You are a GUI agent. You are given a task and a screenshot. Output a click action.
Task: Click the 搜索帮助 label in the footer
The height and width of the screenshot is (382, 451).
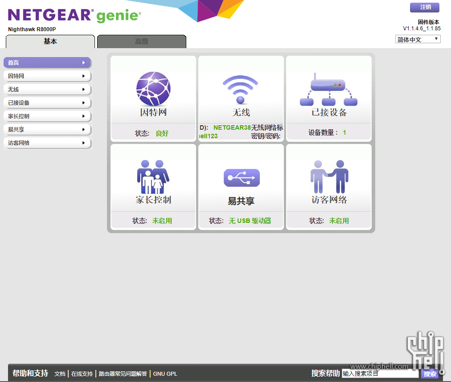(x=325, y=373)
